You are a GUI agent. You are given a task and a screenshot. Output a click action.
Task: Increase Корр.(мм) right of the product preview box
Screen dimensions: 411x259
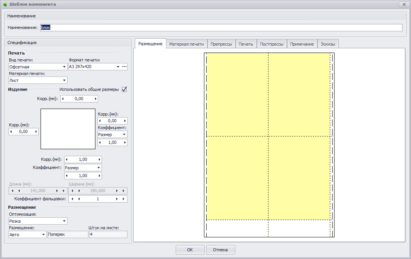click(x=125, y=121)
